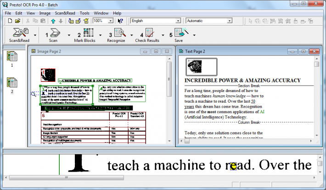Image resolution: width=326 pixels, height=190 pixels.
Task: Minimize the Text Page 2 window
Action: pyautogui.click(x=292, y=51)
